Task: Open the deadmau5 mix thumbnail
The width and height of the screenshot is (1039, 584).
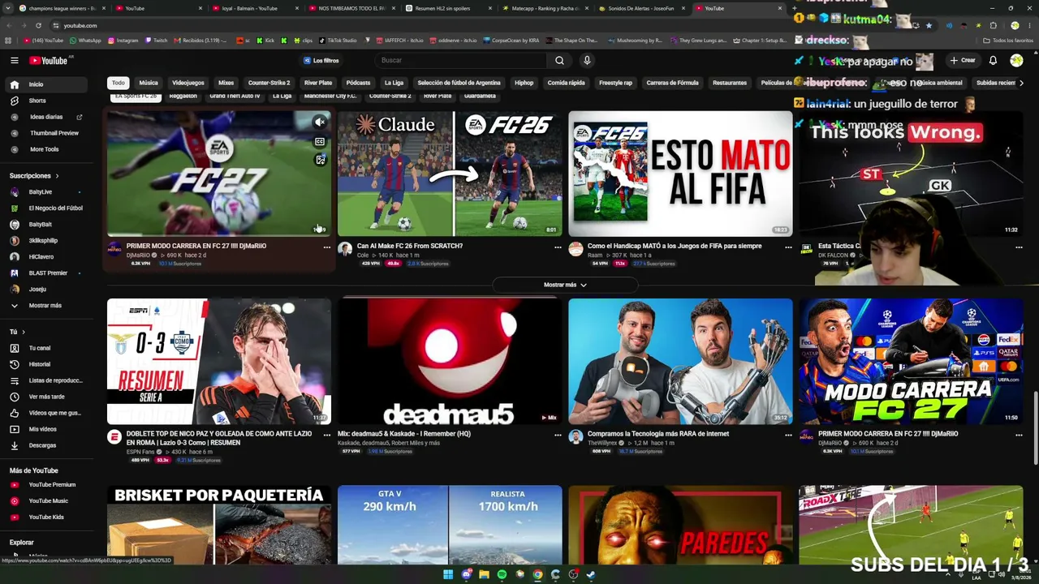Action: [450, 362]
